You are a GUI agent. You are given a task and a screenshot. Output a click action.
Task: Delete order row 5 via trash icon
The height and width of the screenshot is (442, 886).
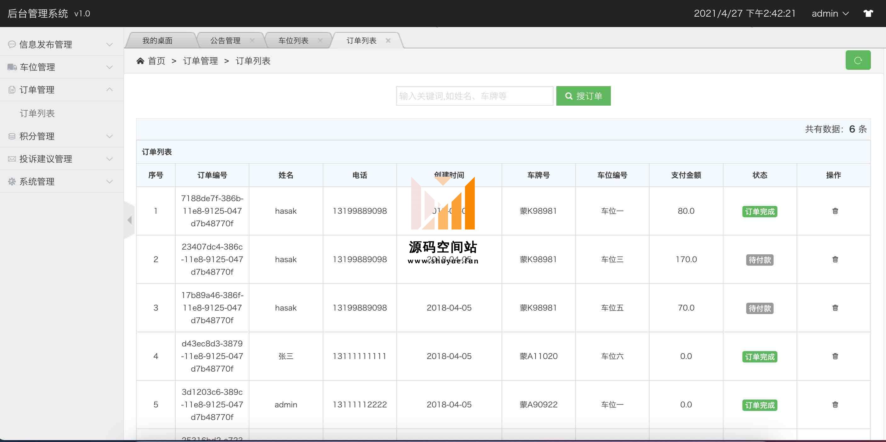pyautogui.click(x=835, y=405)
